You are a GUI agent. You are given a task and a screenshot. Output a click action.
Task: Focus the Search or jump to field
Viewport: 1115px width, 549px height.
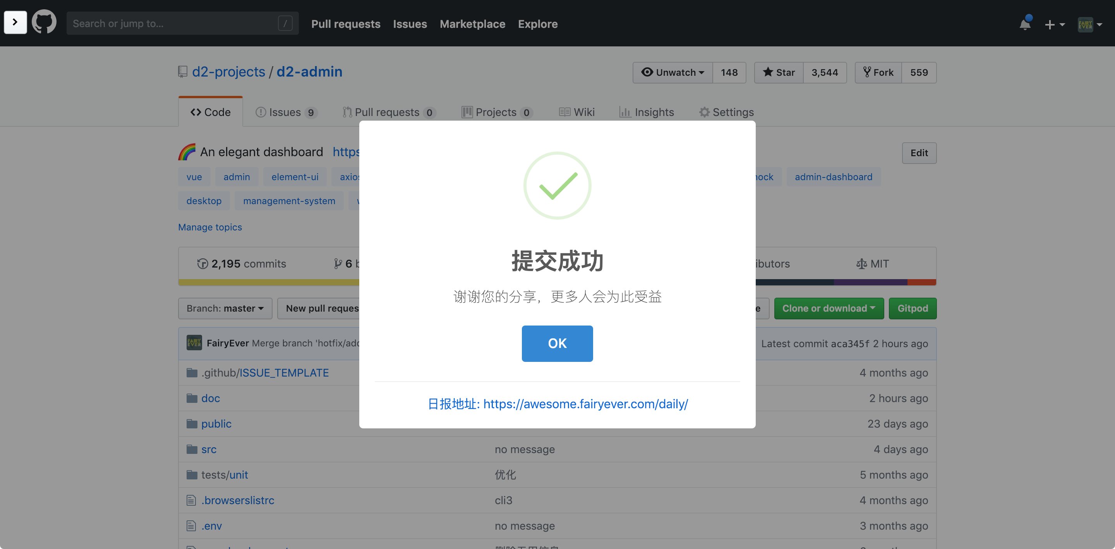click(173, 23)
